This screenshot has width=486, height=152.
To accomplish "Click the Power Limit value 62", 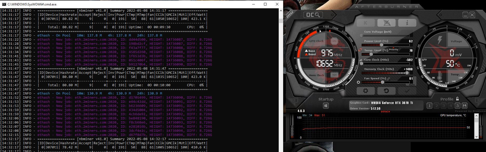I will pyautogui.click(x=411, y=41).
